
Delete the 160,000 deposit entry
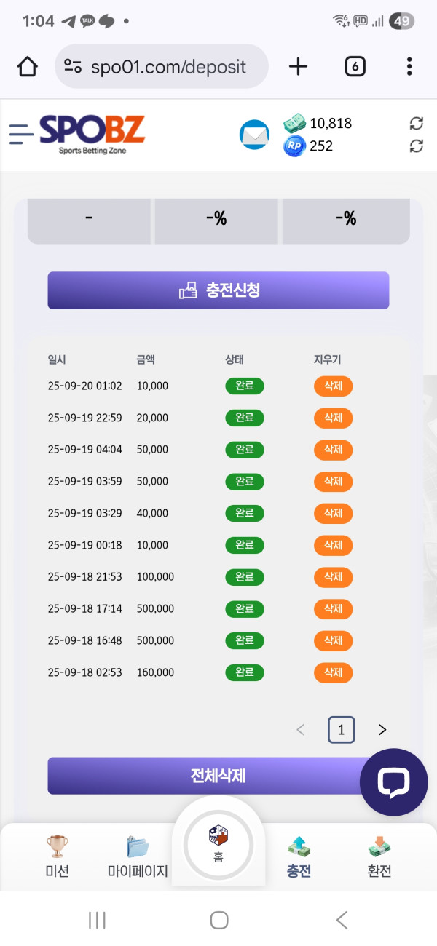(x=333, y=672)
